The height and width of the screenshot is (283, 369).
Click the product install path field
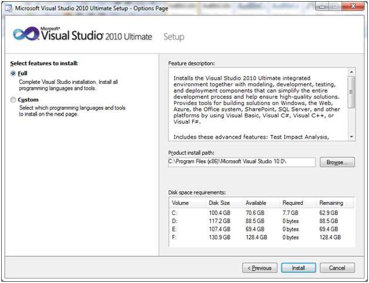click(241, 162)
